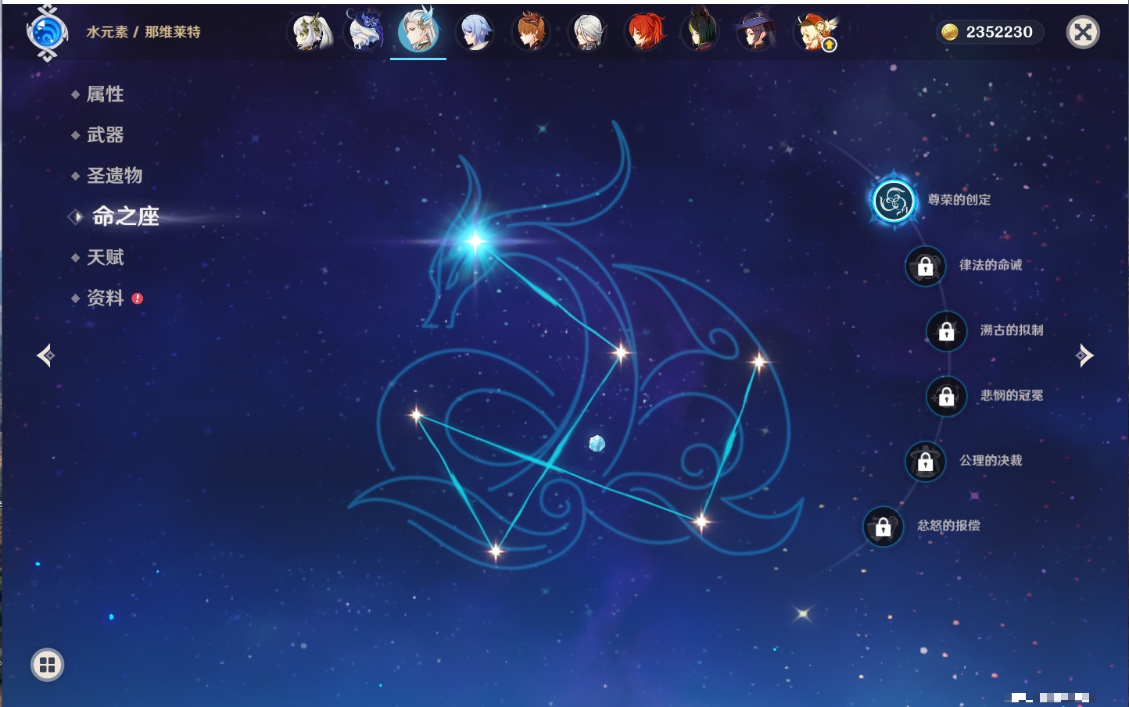The width and height of the screenshot is (1129, 707).
Task: Click the 忿怒的报偿 constellation label
Action: click(948, 526)
